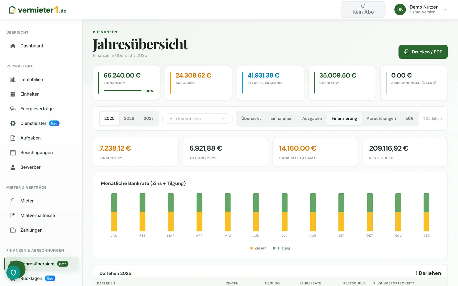Click the 41.931,38 € Steuerl. Ergebnis card
The width and height of the screenshot is (458, 286).
pos(270,83)
